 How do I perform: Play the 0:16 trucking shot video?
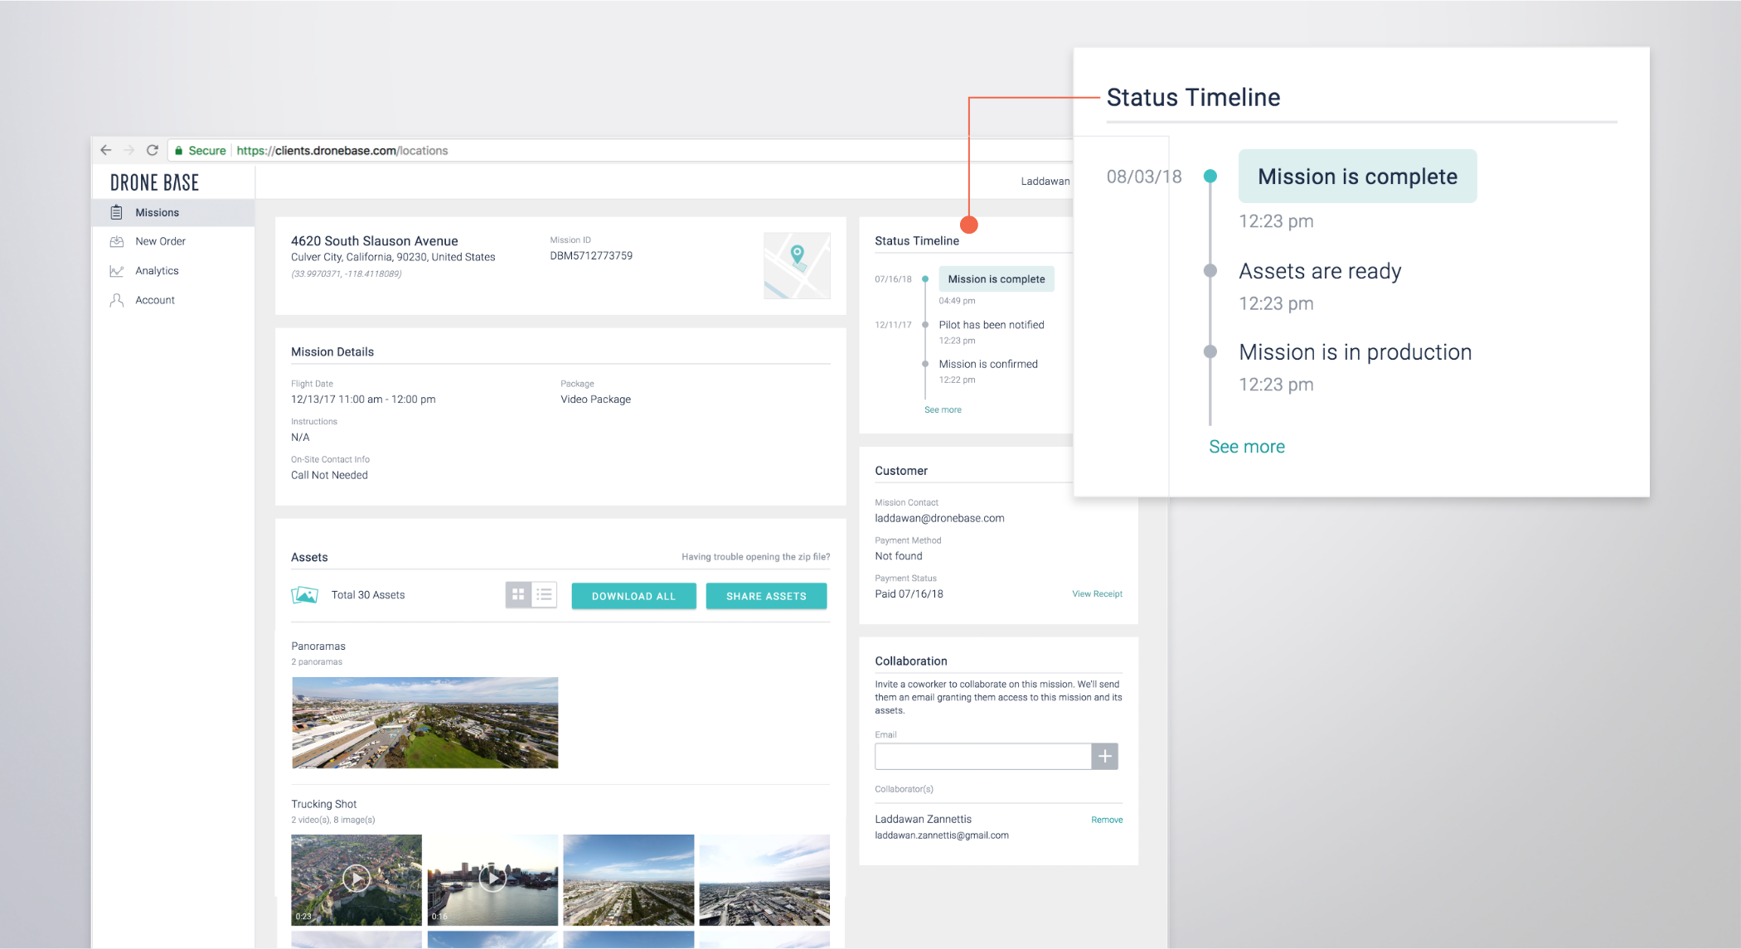pyautogui.click(x=492, y=879)
